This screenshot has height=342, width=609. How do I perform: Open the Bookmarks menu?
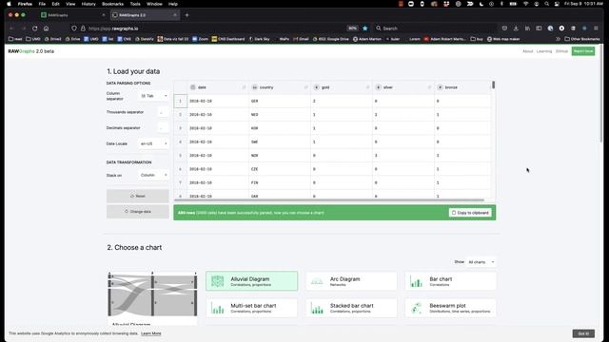(x=112, y=4)
